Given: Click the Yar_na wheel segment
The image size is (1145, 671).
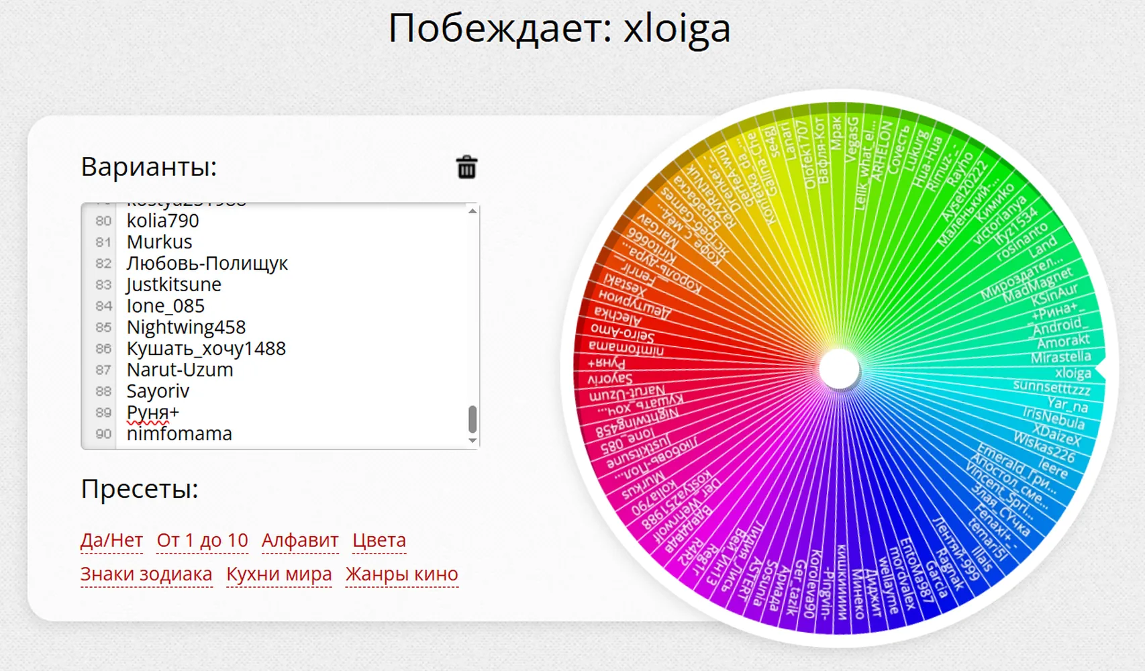Looking at the screenshot, I should (x=1068, y=405).
